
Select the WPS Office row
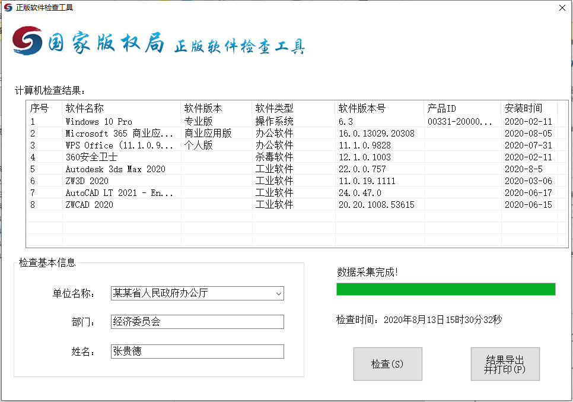click(119, 145)
